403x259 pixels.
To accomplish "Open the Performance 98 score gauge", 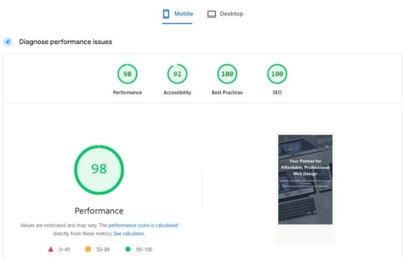I will click(x=127, y=74).
